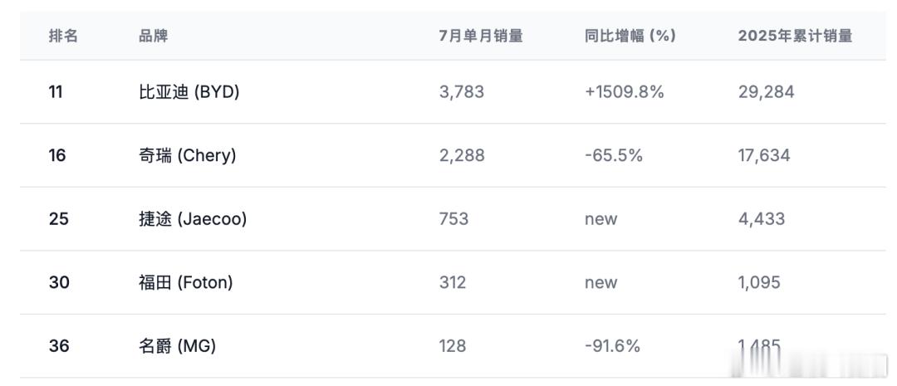Select Chery's -65.5% growth cell

pyautogui.click(x=613, y=155)
